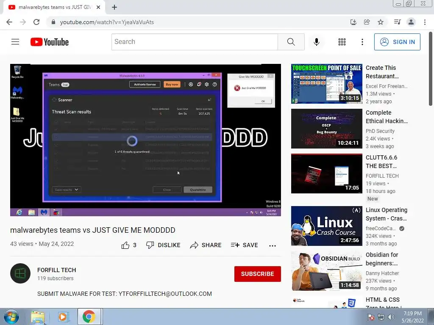Focus the YouTube search field
Viewport: 434px width, 325px height.
(195, 42)
